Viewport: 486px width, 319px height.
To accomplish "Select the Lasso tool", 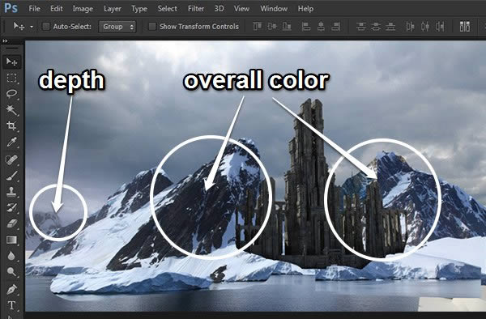I will click(x=12, y=94).
